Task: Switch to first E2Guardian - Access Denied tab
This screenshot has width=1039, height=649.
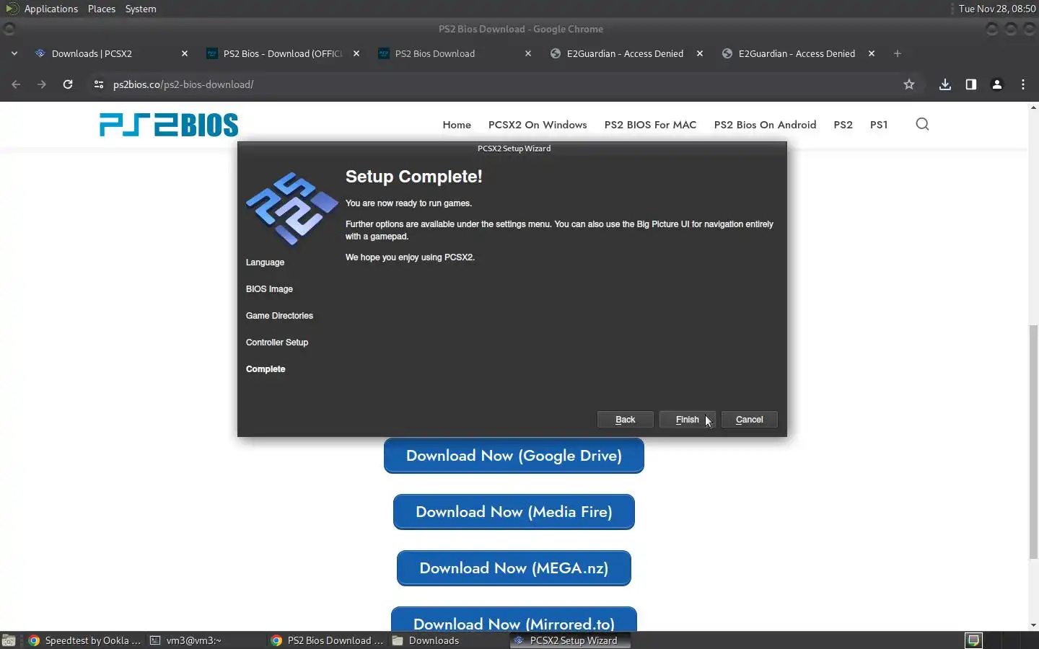Action: pyautogui.click(x=626, y=53)
